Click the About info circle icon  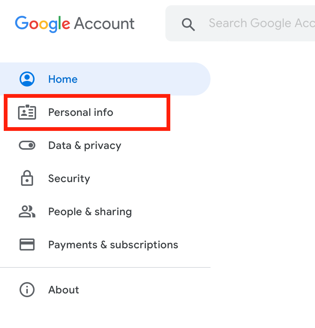coord(27,290)
